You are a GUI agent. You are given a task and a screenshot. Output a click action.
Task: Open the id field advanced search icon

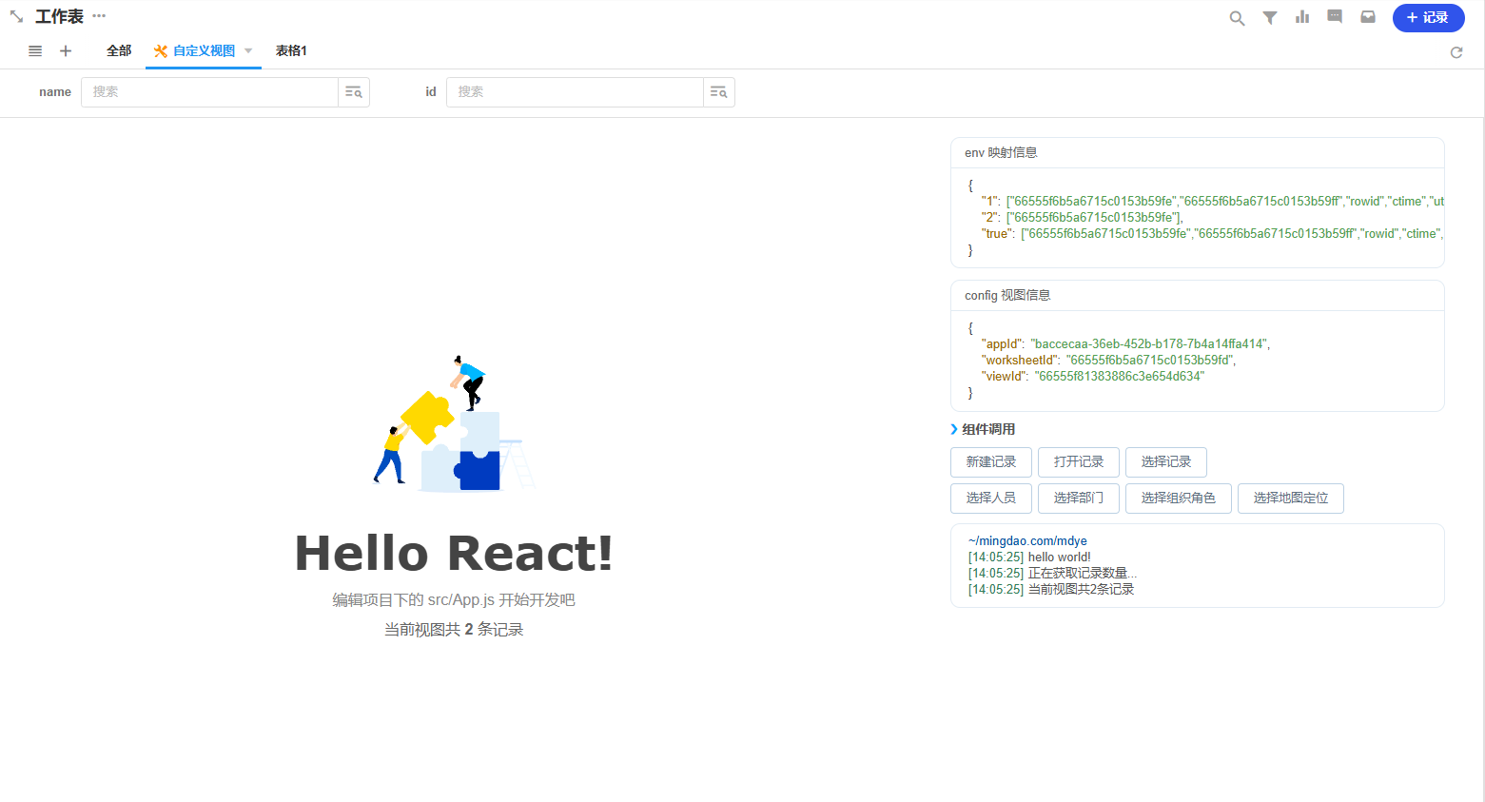pos(718,92)
